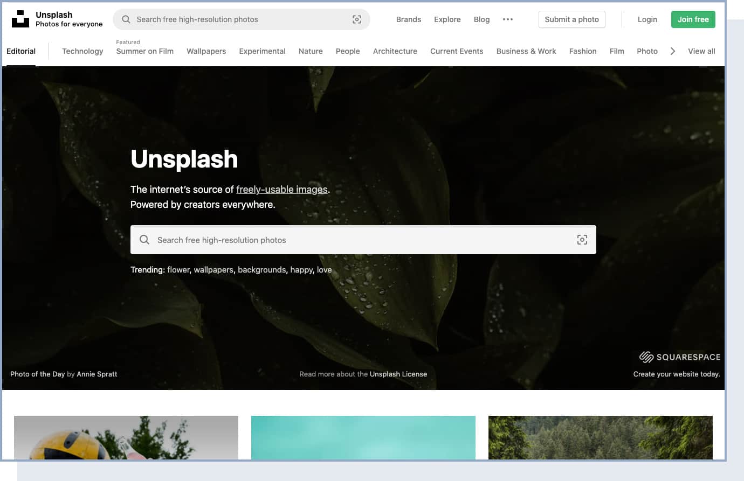Open Annie Spratt's profile

click(x=97, y=374)
